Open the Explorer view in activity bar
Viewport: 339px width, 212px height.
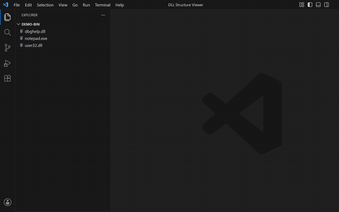(7, 17)
